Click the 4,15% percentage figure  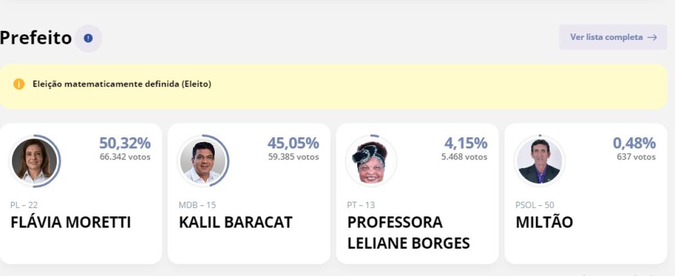pyautogui.click(x=466, y=143)
